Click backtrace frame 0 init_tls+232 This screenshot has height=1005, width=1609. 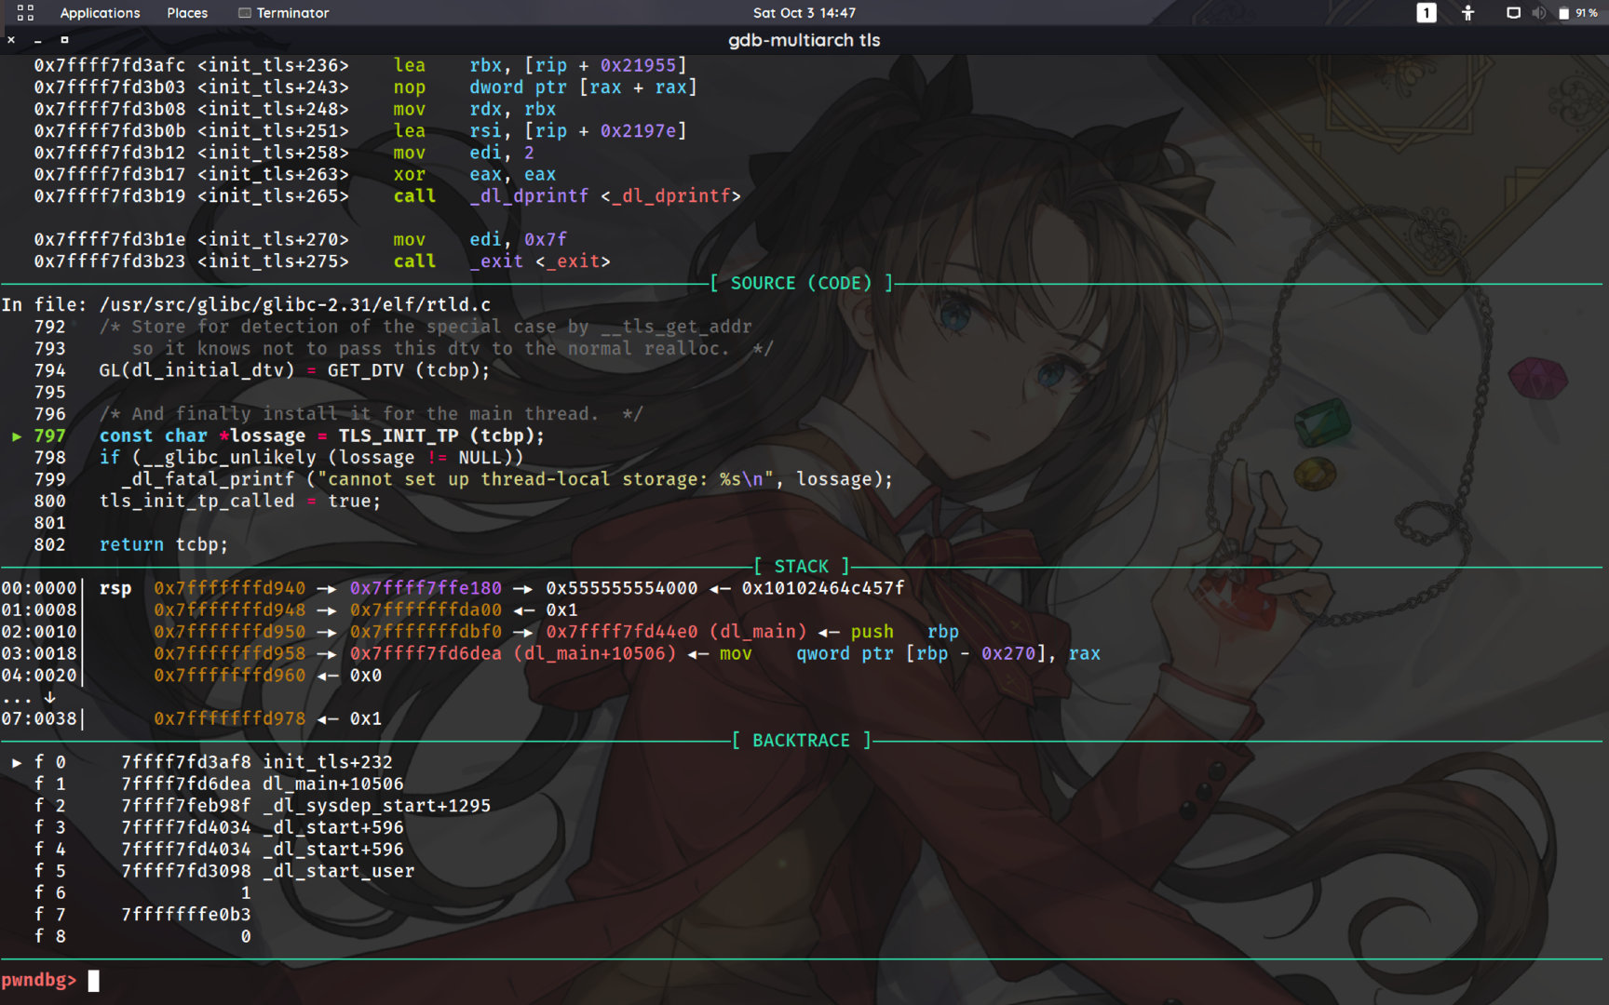tap(257, 762)
